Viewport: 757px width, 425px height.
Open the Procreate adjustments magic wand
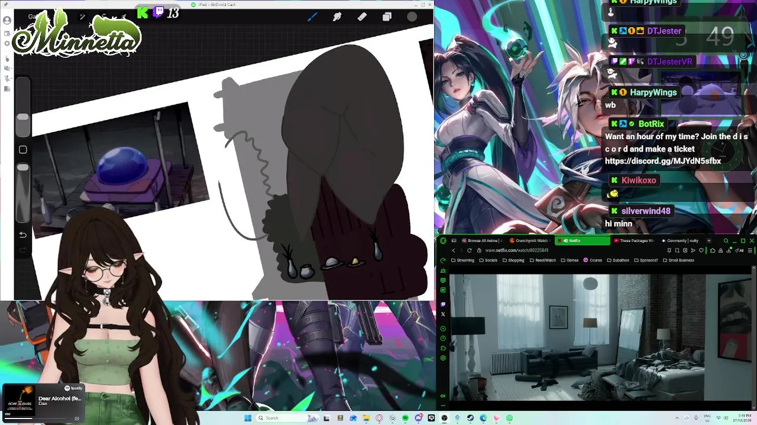click(82, 17)
